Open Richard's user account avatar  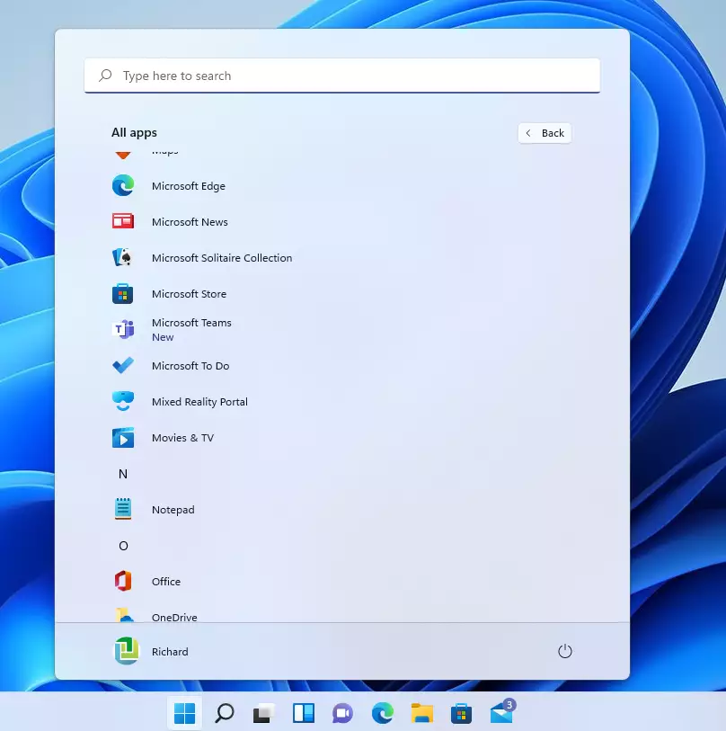(x=127, y=651)
